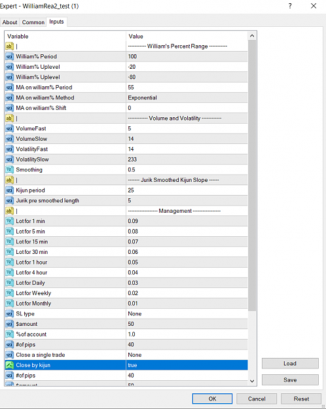Edit Smoothing value 0.5
Image resolution: width=326 pixels, height=409 pixels.
coord(187,169)
